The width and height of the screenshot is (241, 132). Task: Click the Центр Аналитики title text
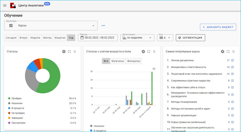tap(31, 6)
